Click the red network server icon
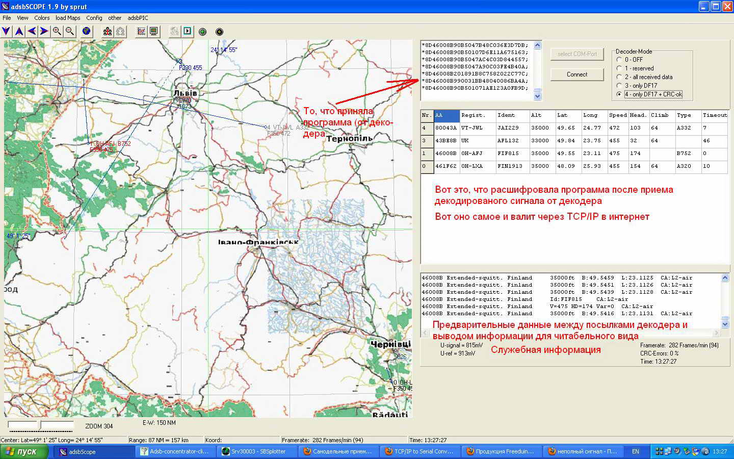The image size is (734, 459). click(107, 31)
